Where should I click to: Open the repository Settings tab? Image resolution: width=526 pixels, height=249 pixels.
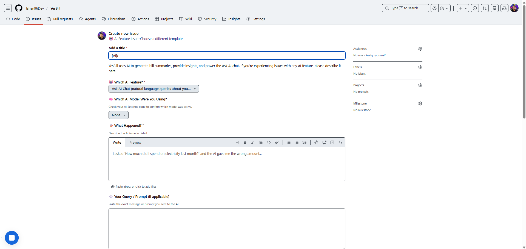256,19
